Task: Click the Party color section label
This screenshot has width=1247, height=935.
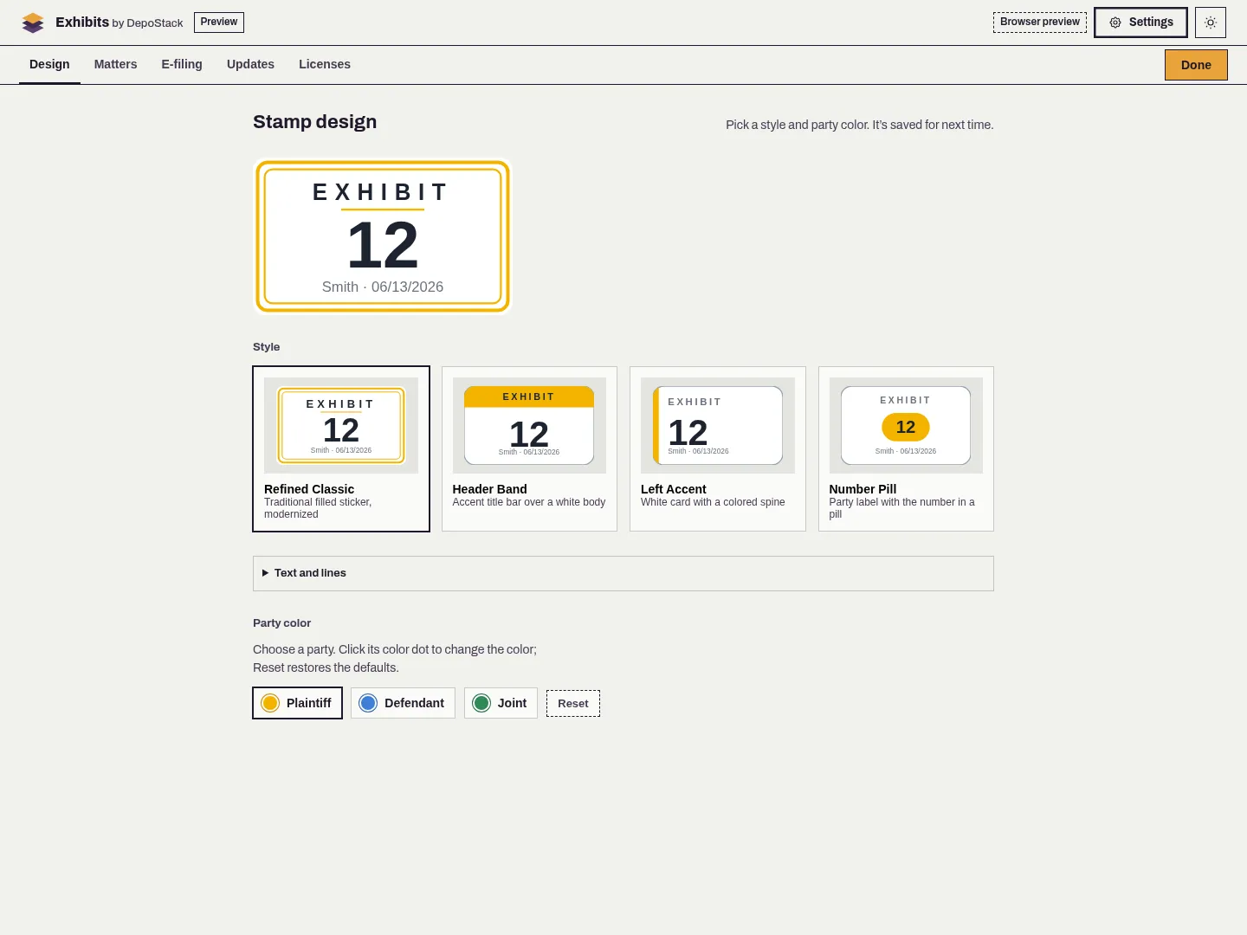Action: click(281, 623)
